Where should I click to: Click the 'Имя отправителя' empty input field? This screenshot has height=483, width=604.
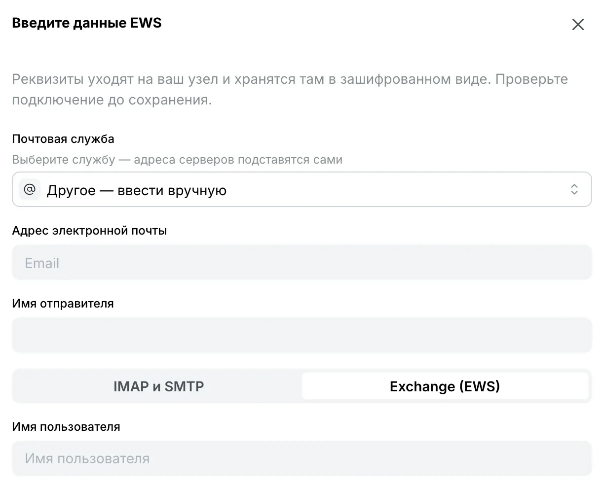(x=302, y=336)
